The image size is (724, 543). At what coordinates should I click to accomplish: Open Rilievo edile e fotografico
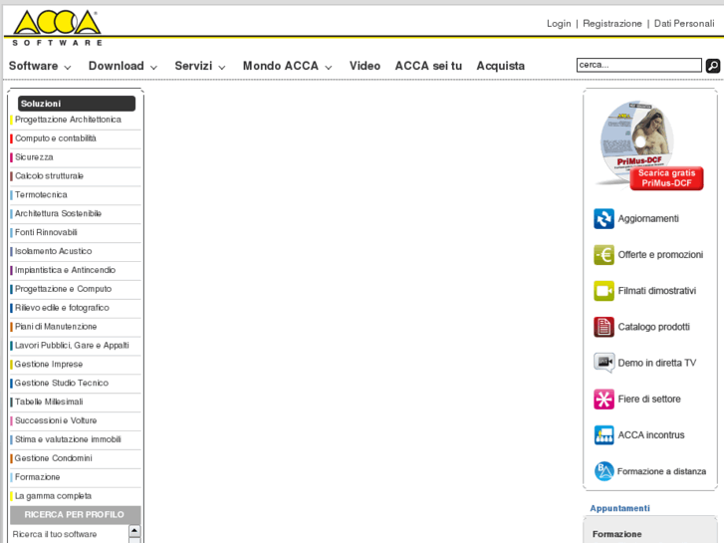click(62, 308)
